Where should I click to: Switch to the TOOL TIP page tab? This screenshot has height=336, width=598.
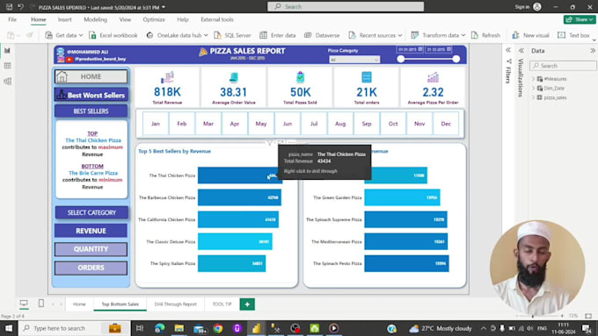[x=222, y=304]
